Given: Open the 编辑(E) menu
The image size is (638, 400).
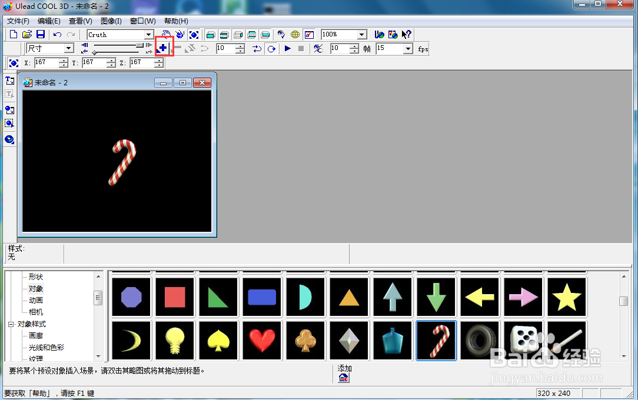Looking at the screenshot, I should coord(49,21).
